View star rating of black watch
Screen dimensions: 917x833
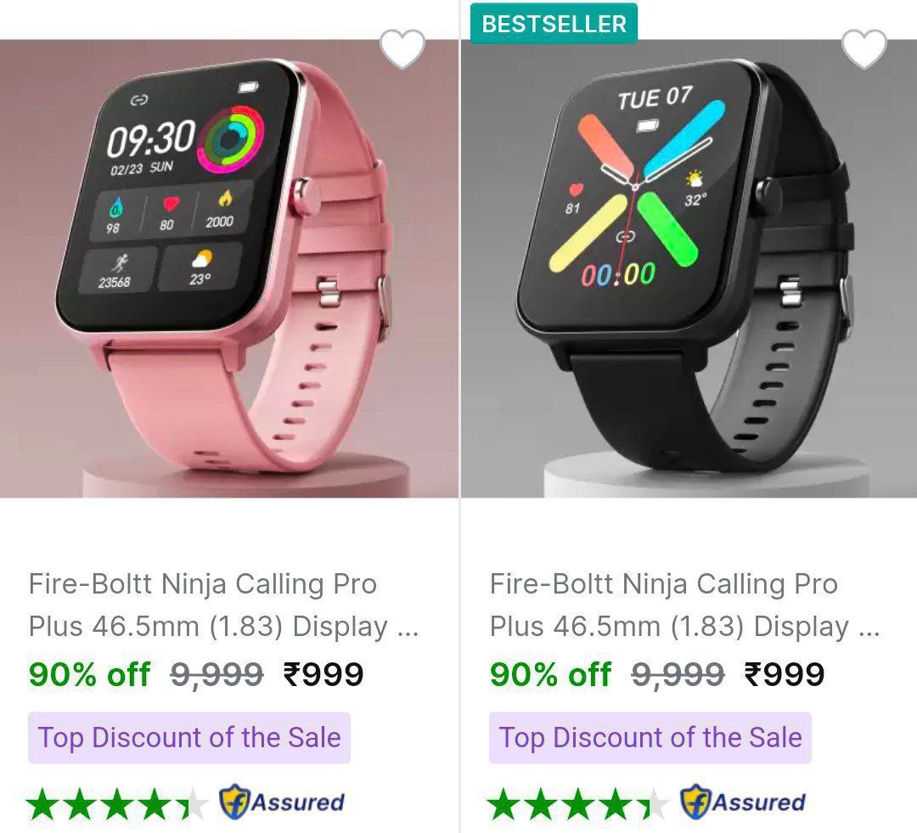coord(578,804)
